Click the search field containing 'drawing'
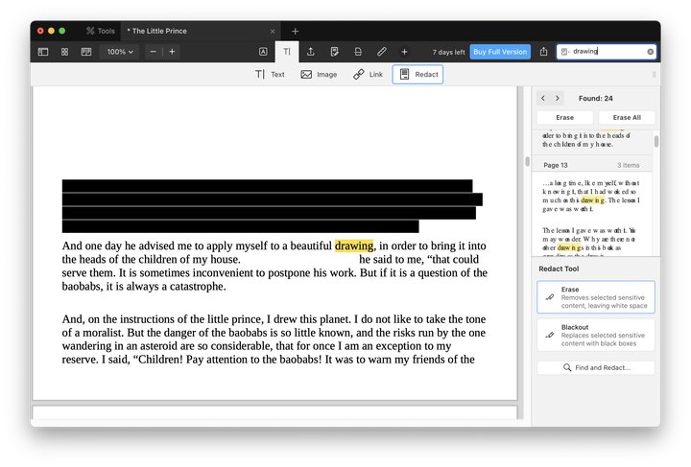 click(x=607, y=52)
